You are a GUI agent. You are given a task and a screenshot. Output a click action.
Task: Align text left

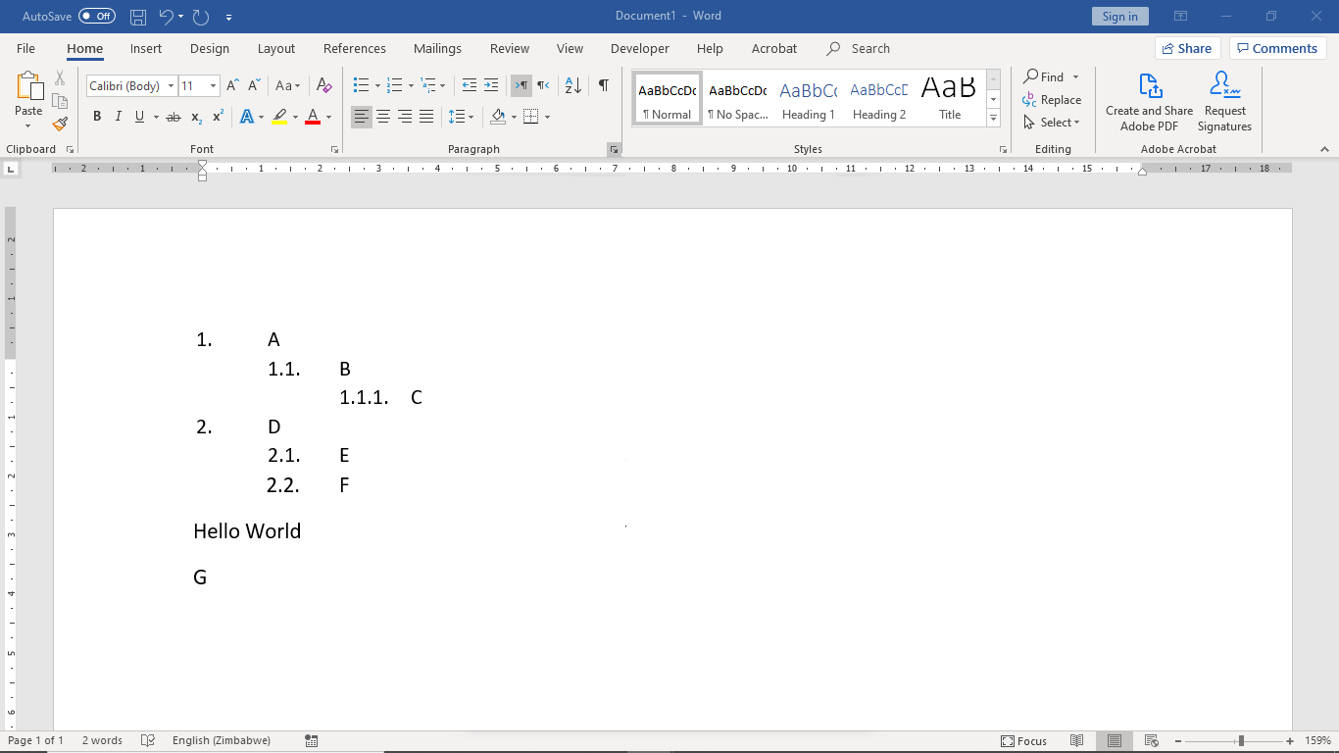[x=362, y=117]
